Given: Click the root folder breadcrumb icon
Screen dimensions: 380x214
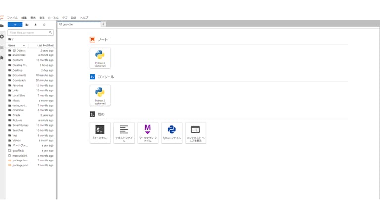Looking at the screenshot, I should point(10,39).
